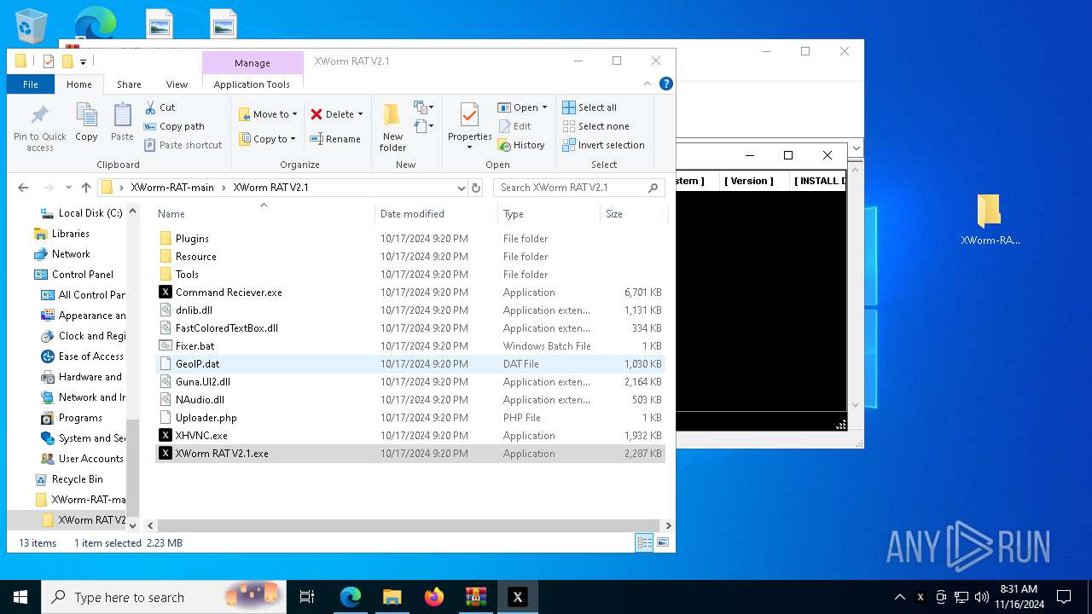Create a New folder
The height and width of the screenshot is (614, 1092).
pyautogui.click(x=392, y=127)
